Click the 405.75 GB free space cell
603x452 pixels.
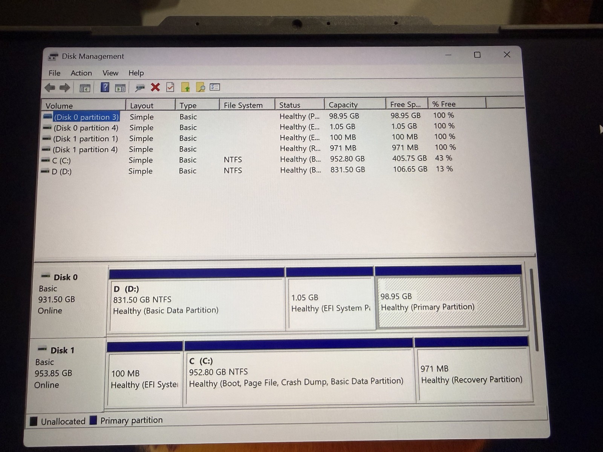click(x=409, y=159)
